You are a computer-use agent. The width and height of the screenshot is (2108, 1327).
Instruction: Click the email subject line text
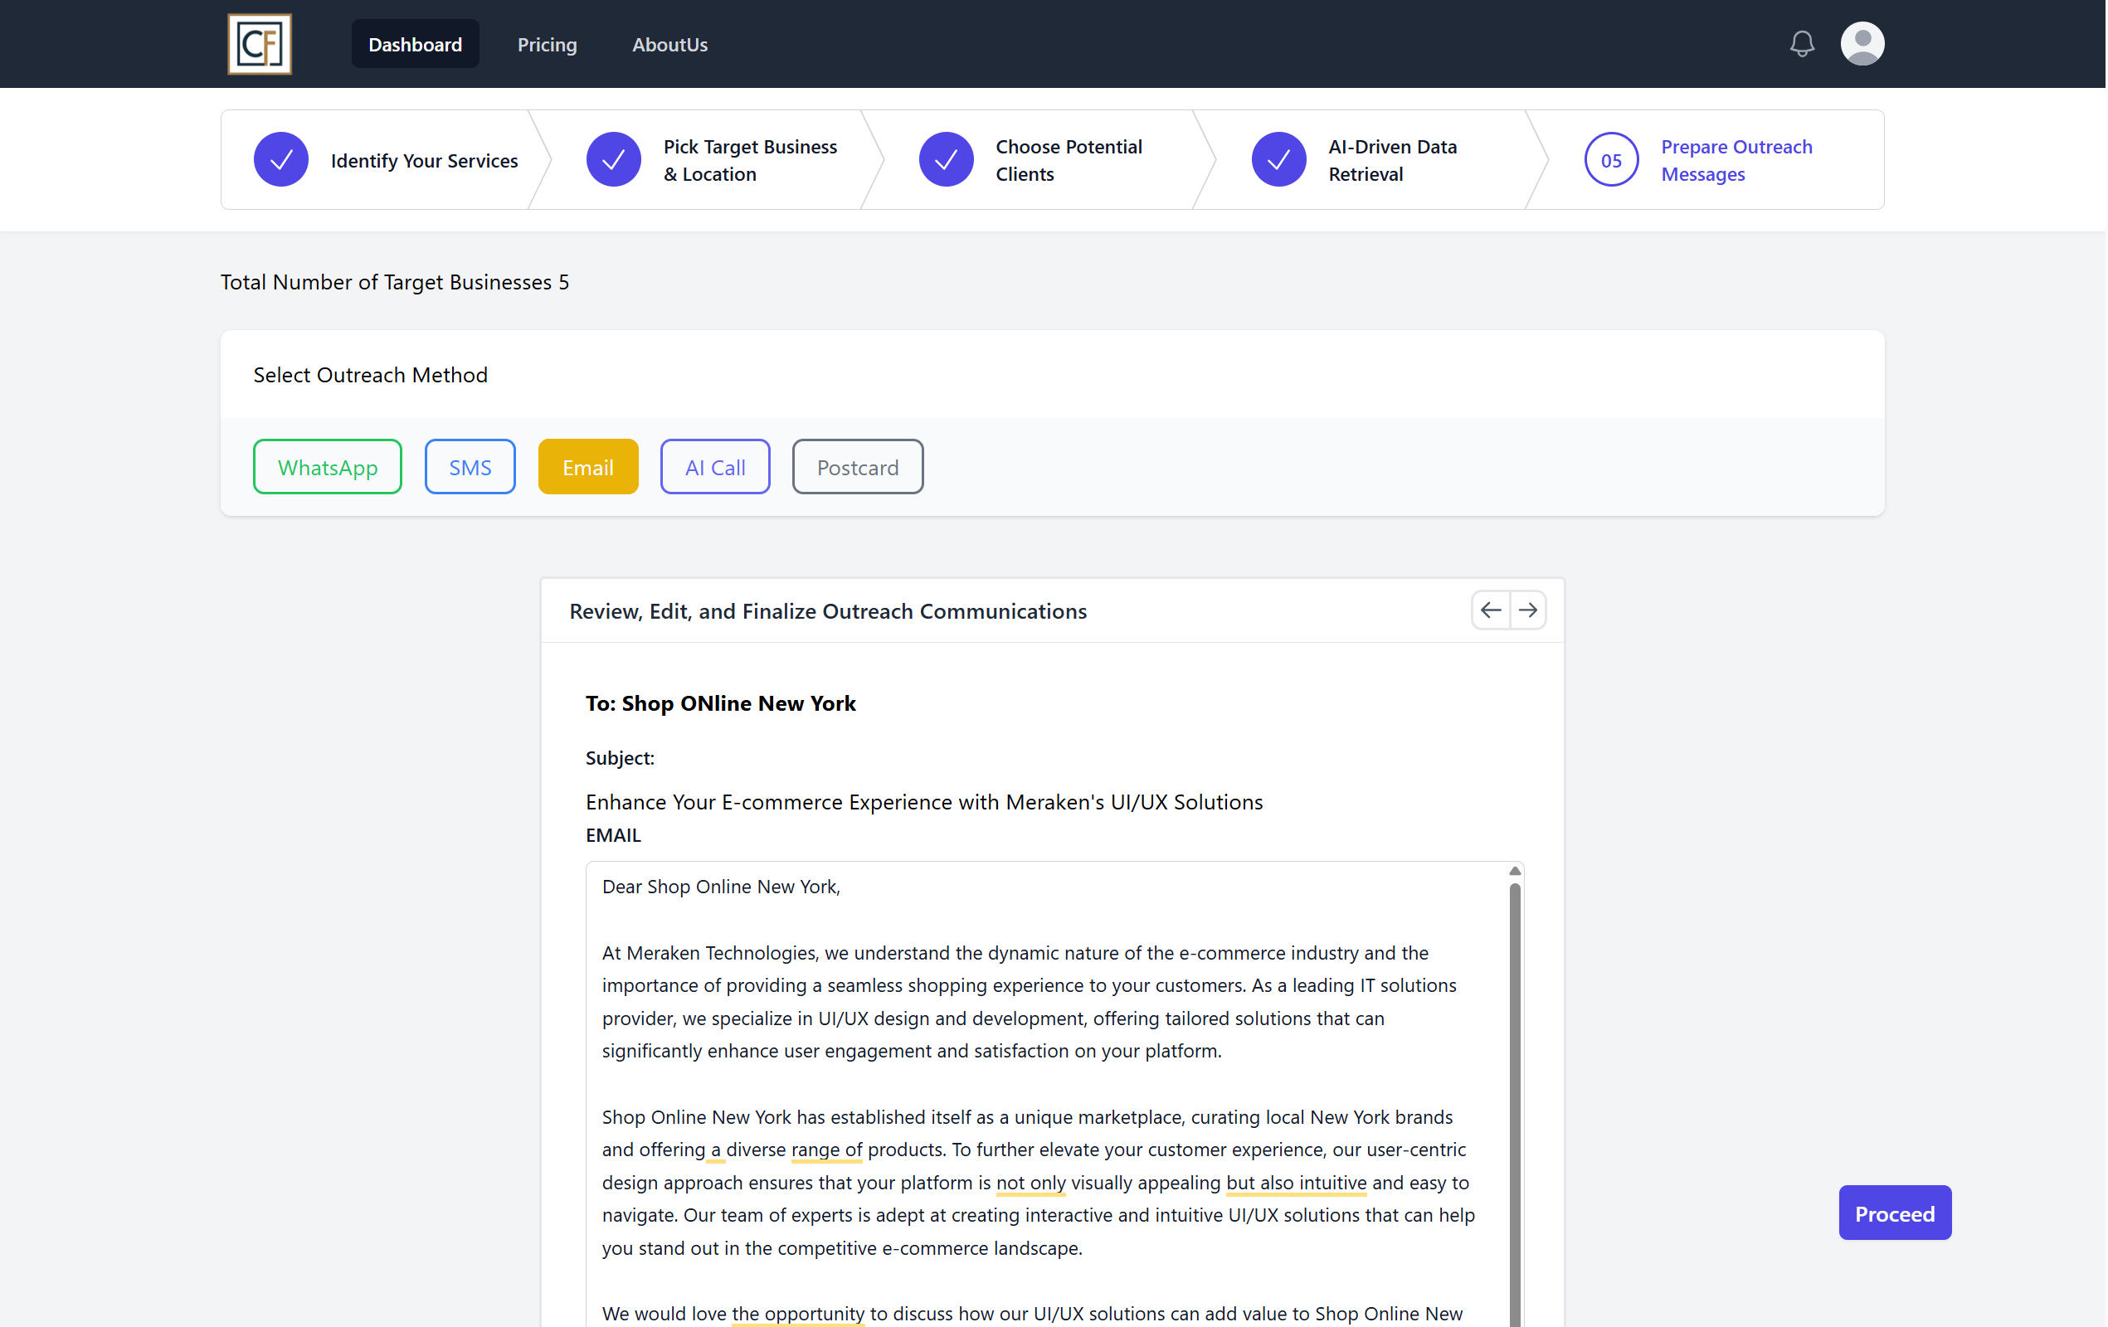[x=924, y=802]
